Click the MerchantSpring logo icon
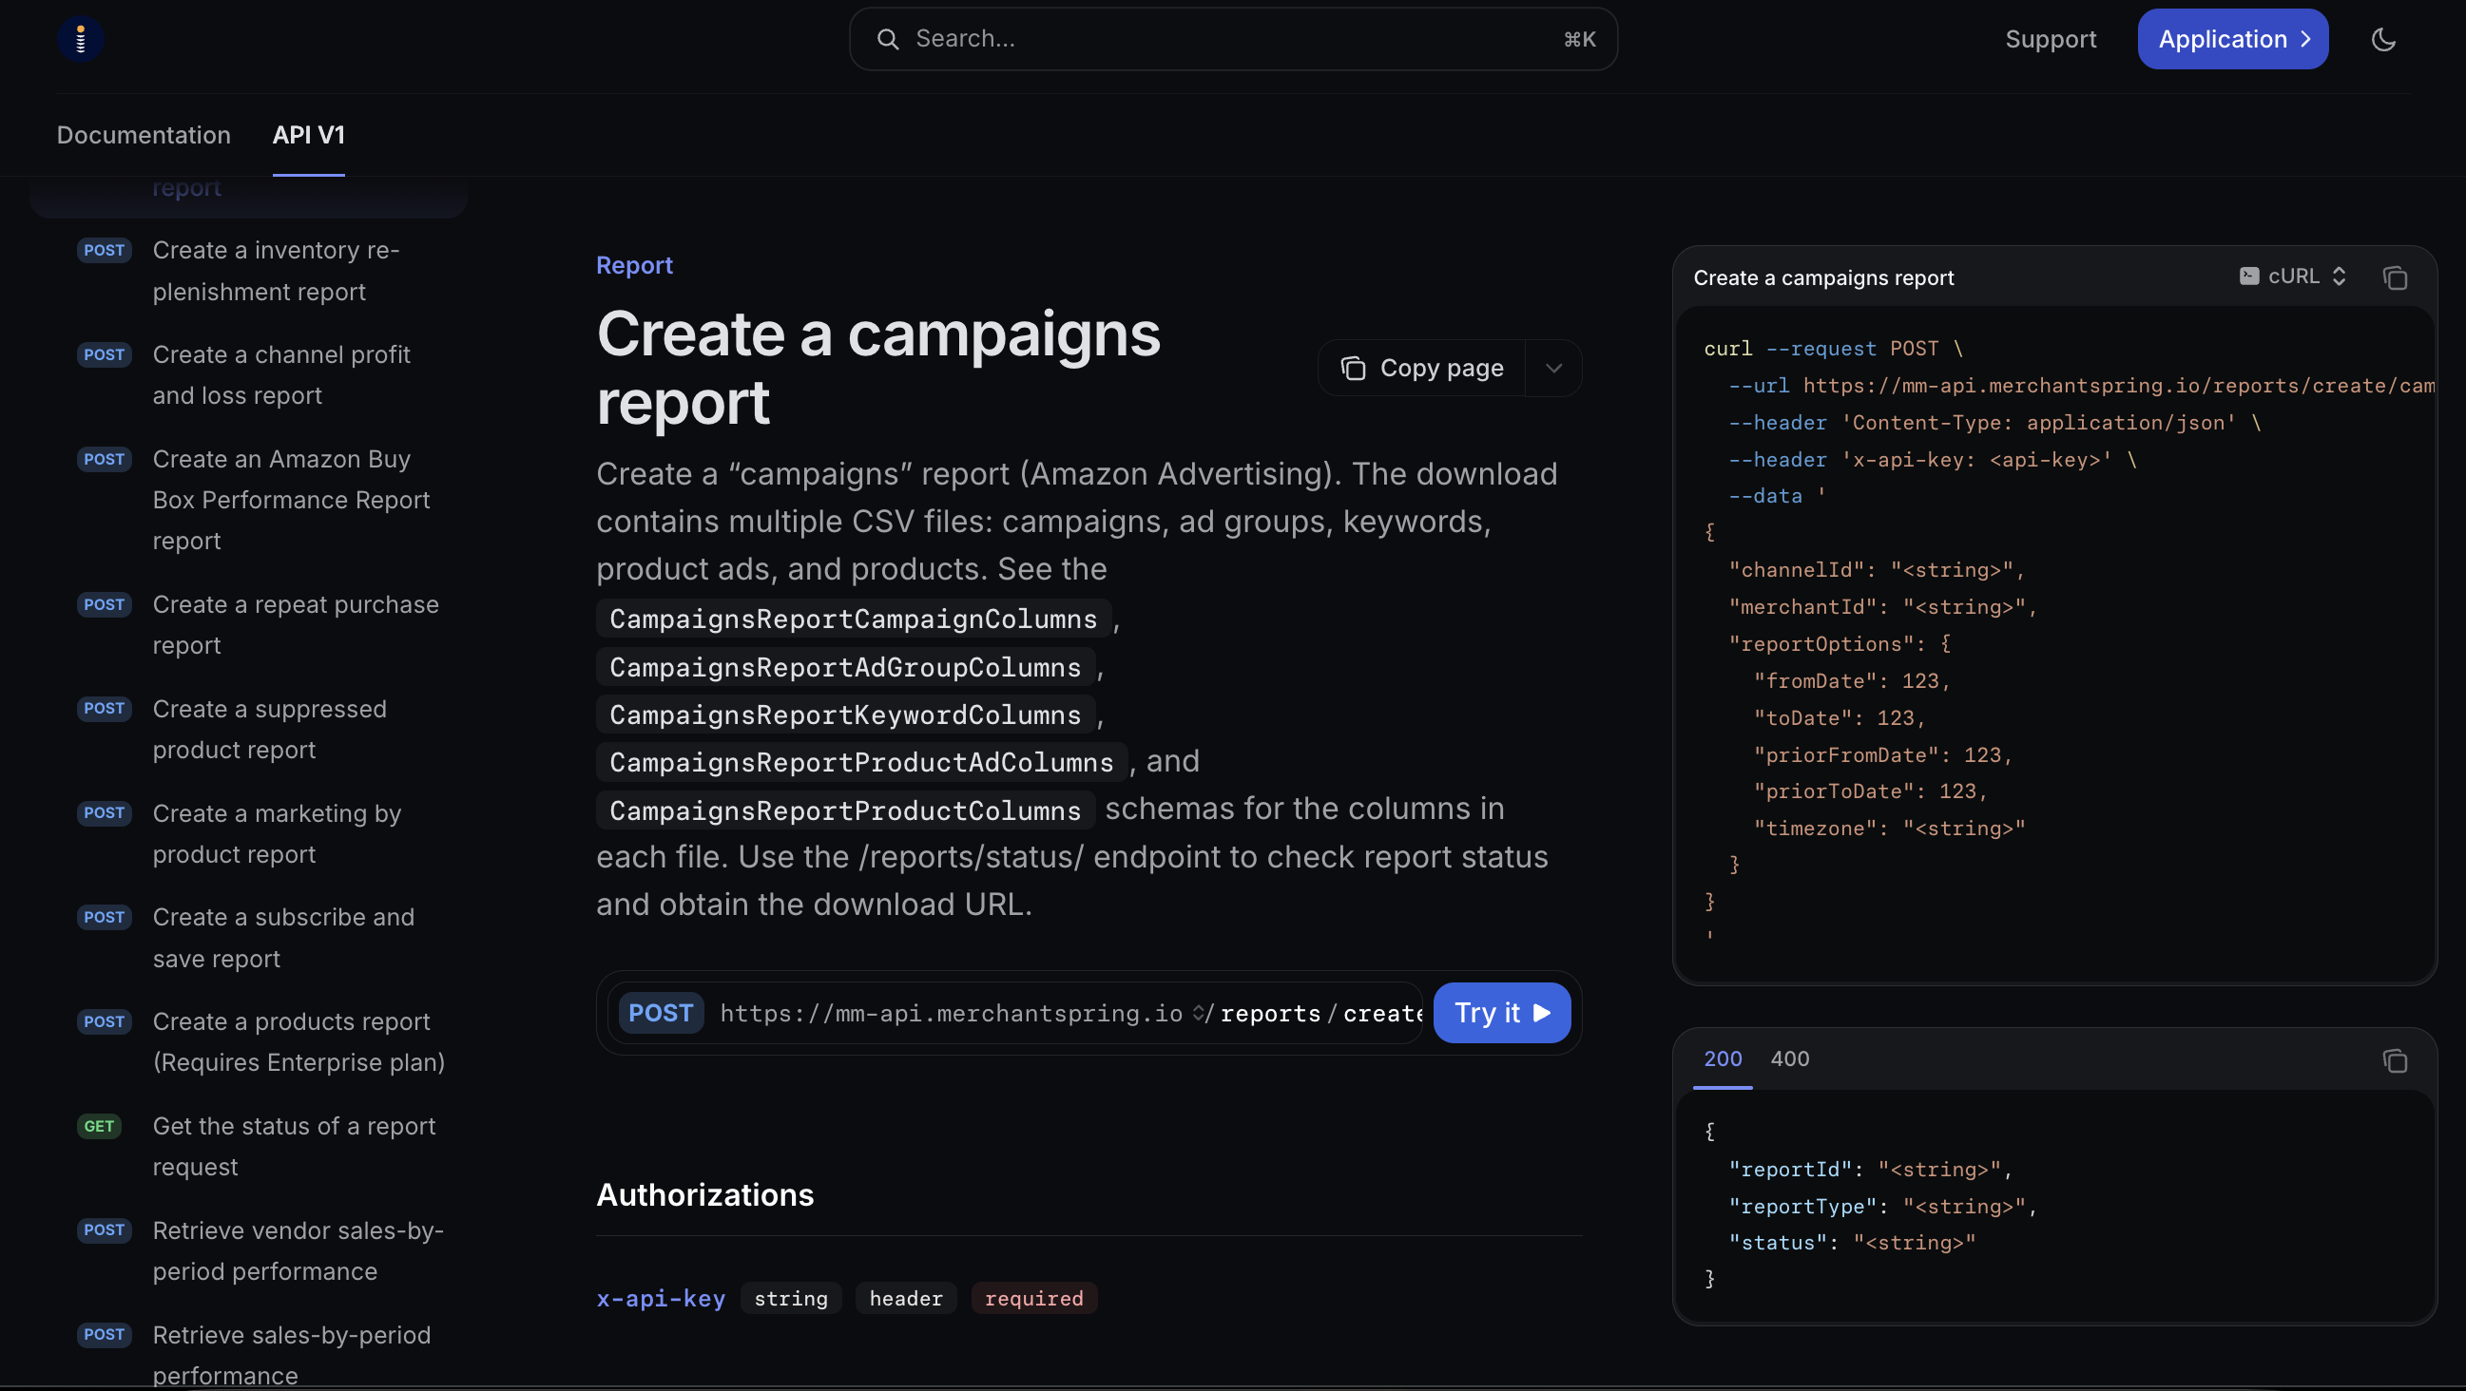Image resolution: width=2466 pixels, height=1391 pixels. [81, 39]
